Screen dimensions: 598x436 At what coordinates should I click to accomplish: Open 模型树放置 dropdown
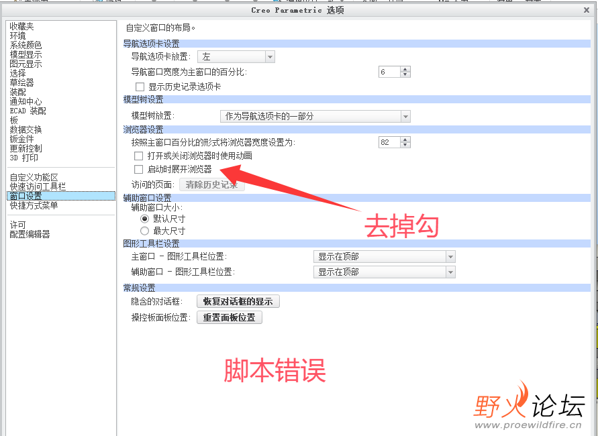click(x=315, y=116)
